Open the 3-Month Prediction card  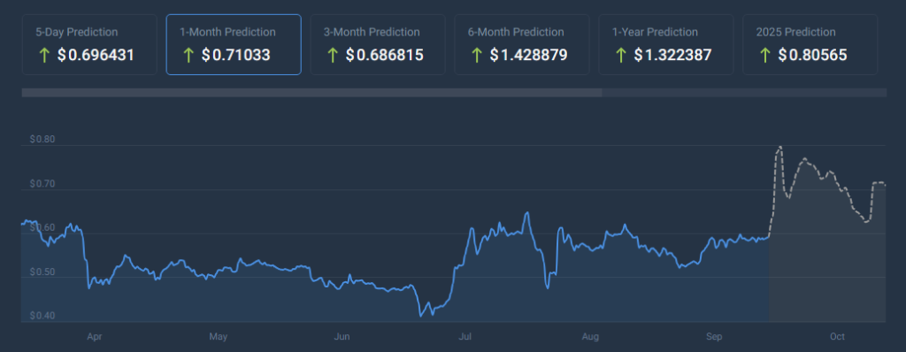click(x=378, y=44)
